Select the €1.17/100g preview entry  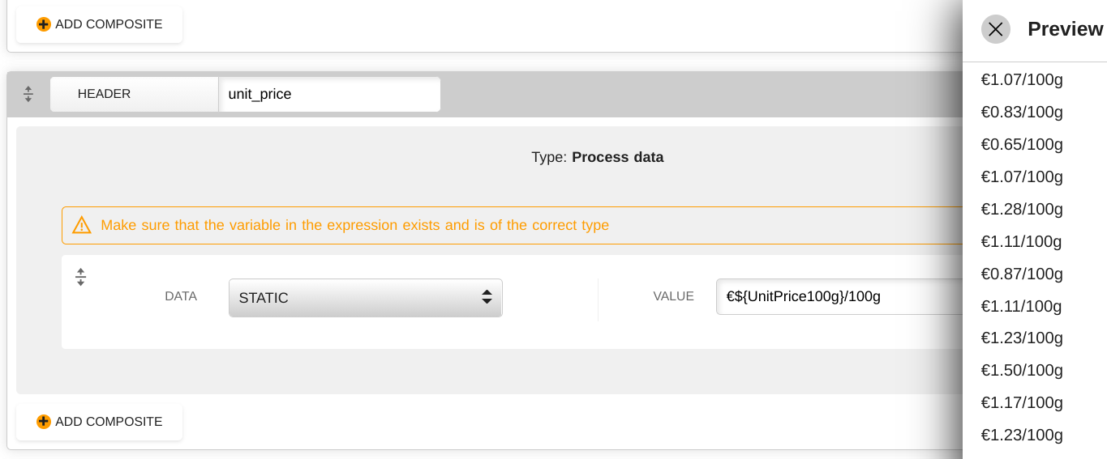pyautogui.click(x=1022, y=402)
